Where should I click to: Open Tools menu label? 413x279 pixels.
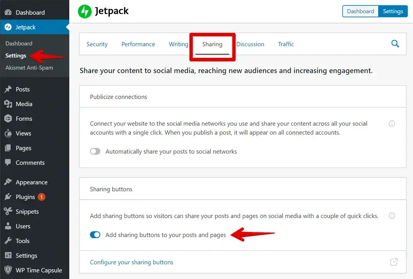pyautogui.click(x=23, y=241)
